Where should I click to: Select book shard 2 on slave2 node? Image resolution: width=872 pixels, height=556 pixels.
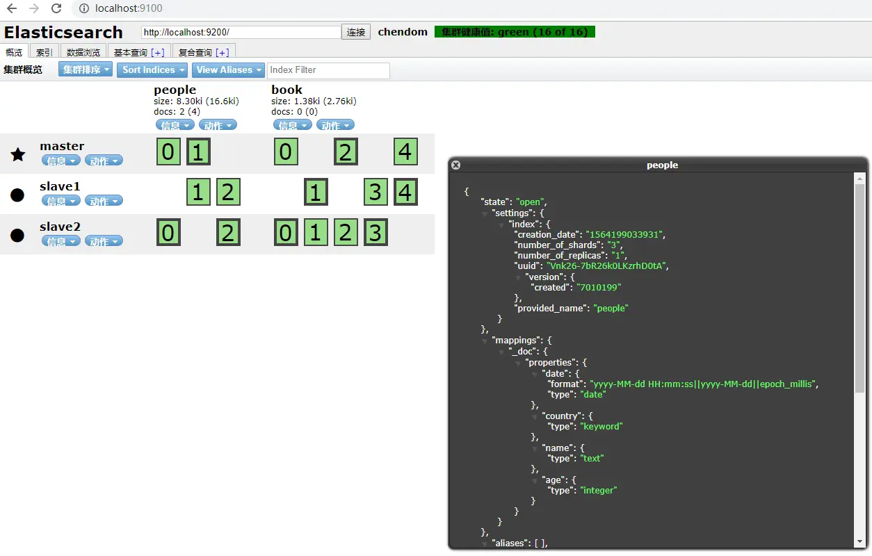pyautogui.click(x=346, y=232)
